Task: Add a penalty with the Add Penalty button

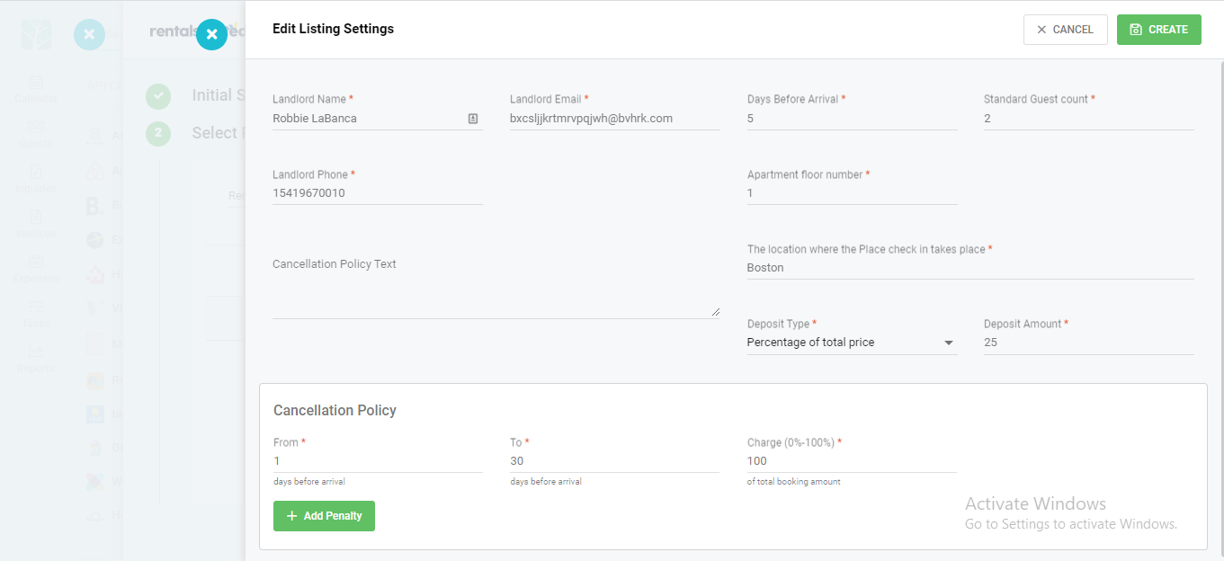Action: point(324,516)
